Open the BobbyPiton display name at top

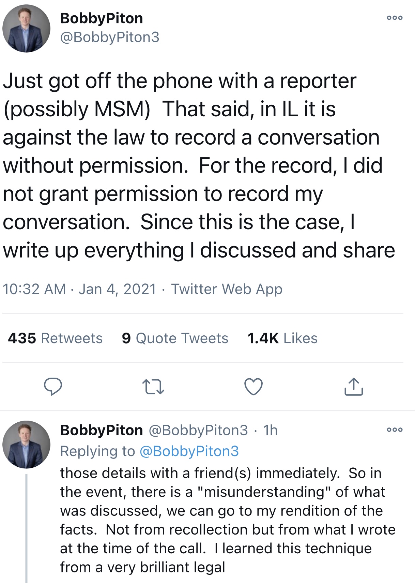click(102, 18)
